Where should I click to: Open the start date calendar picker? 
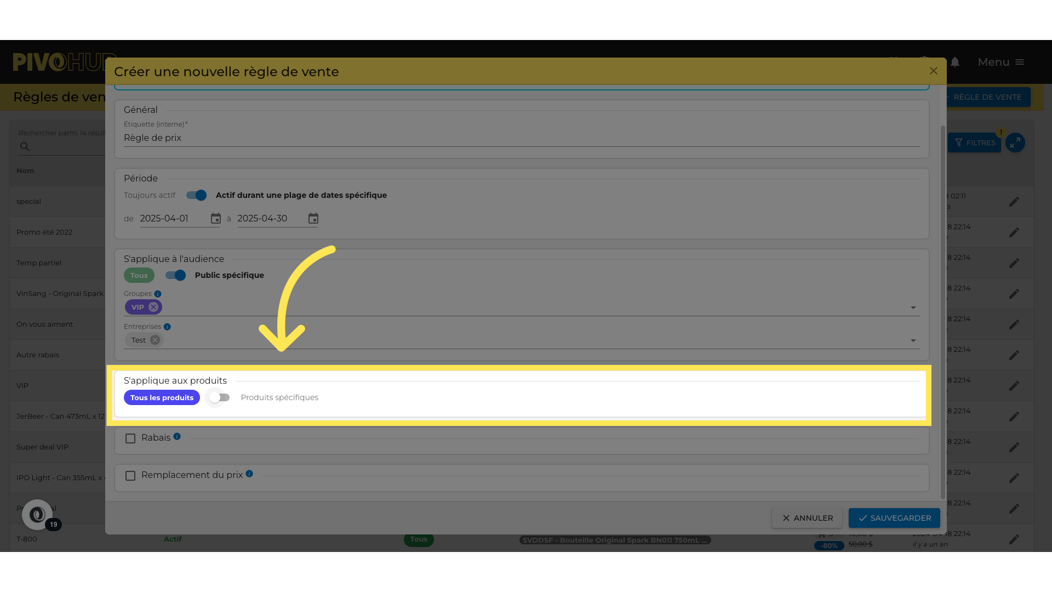point(216,219)
